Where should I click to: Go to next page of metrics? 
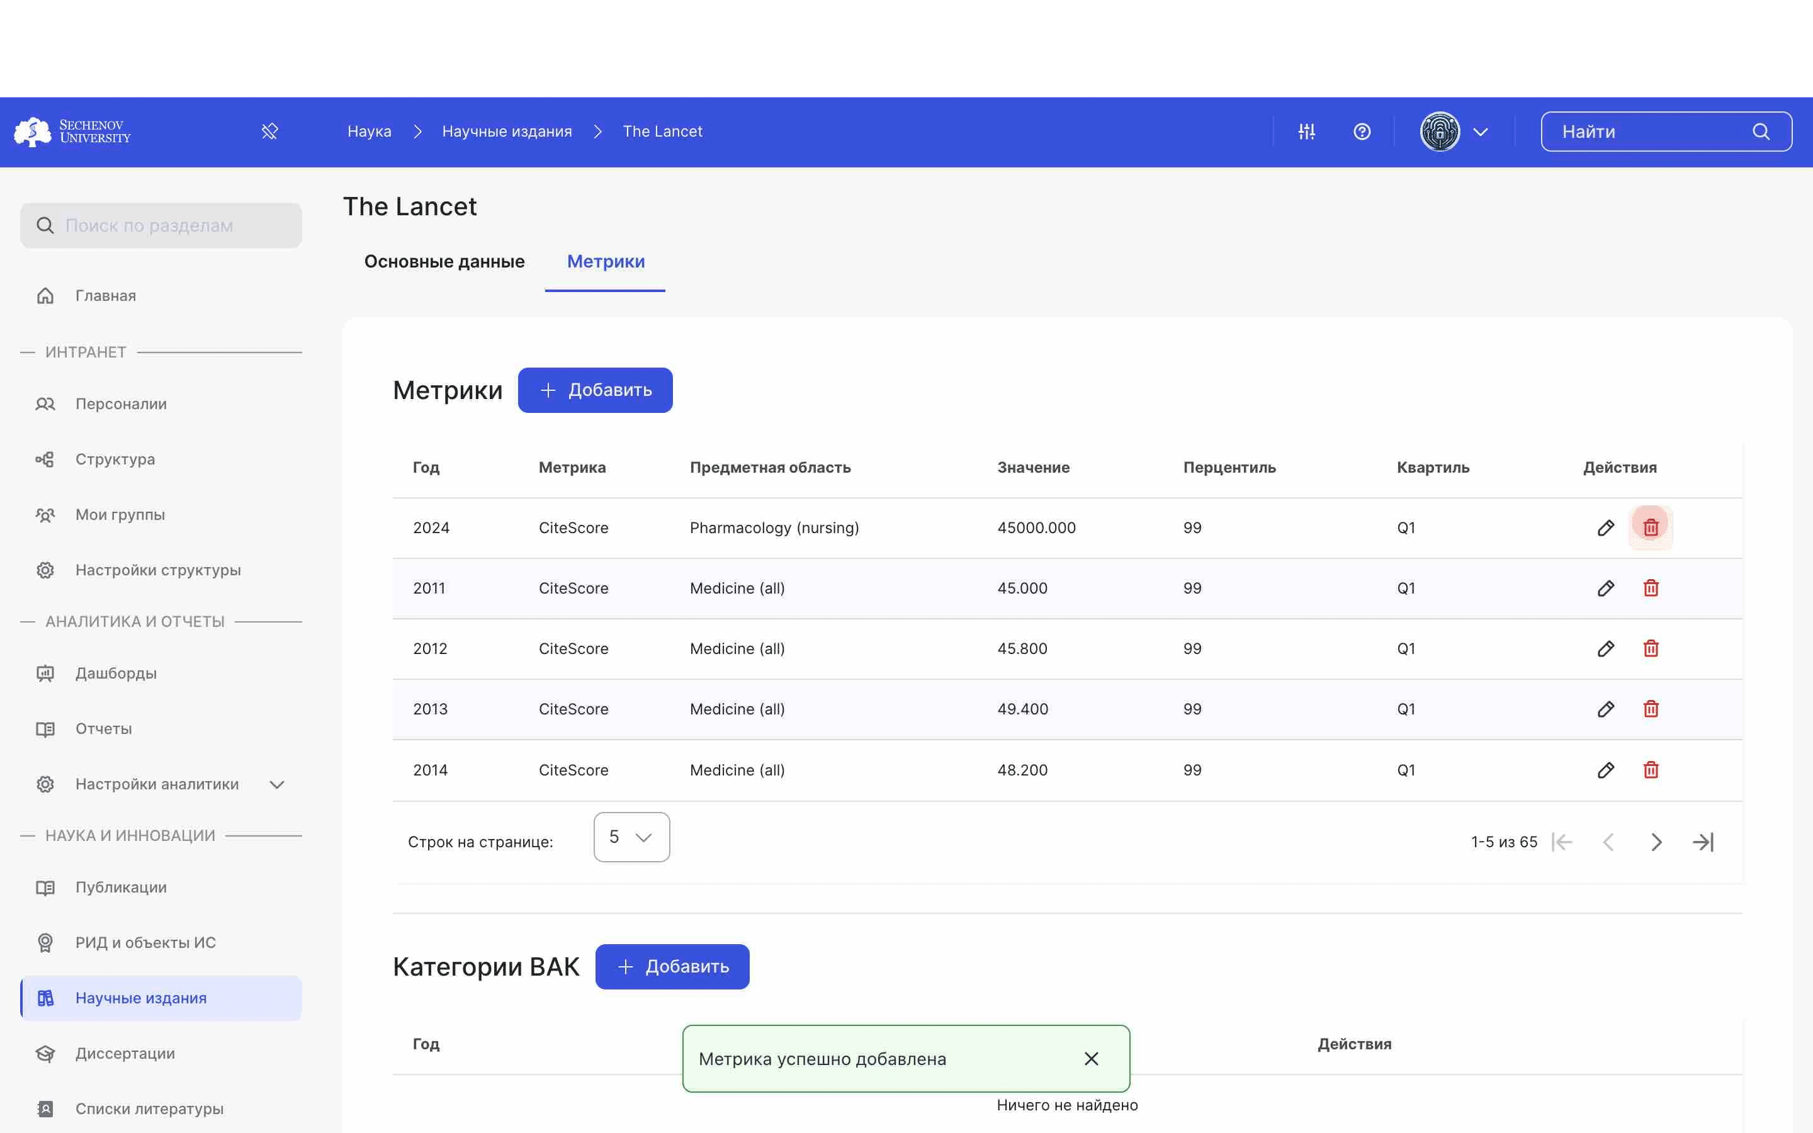(1656, 842)
